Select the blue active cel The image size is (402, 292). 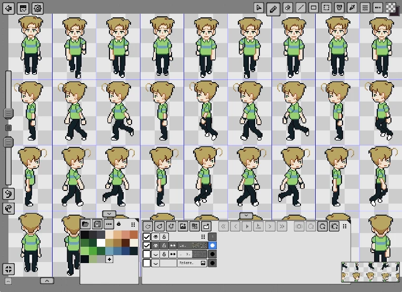(212, 245)
